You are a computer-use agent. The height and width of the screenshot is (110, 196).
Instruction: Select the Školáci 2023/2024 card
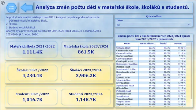(x=86, y=73)
